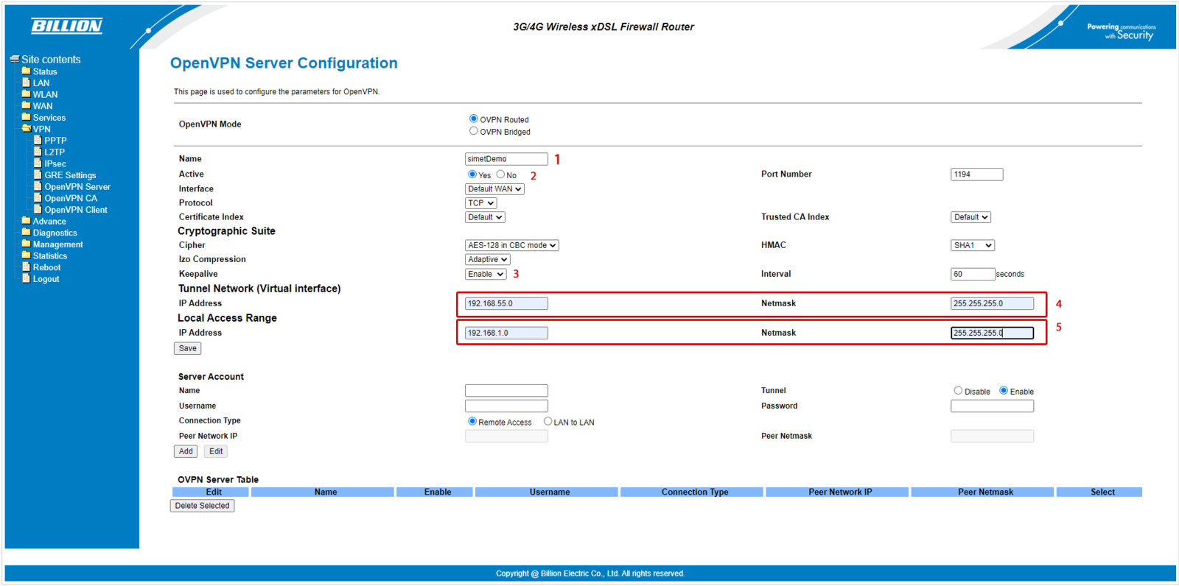Select the OVPN Bridged mode option
This screenshot has width=1179, height=586.
(x=473, y=131)
